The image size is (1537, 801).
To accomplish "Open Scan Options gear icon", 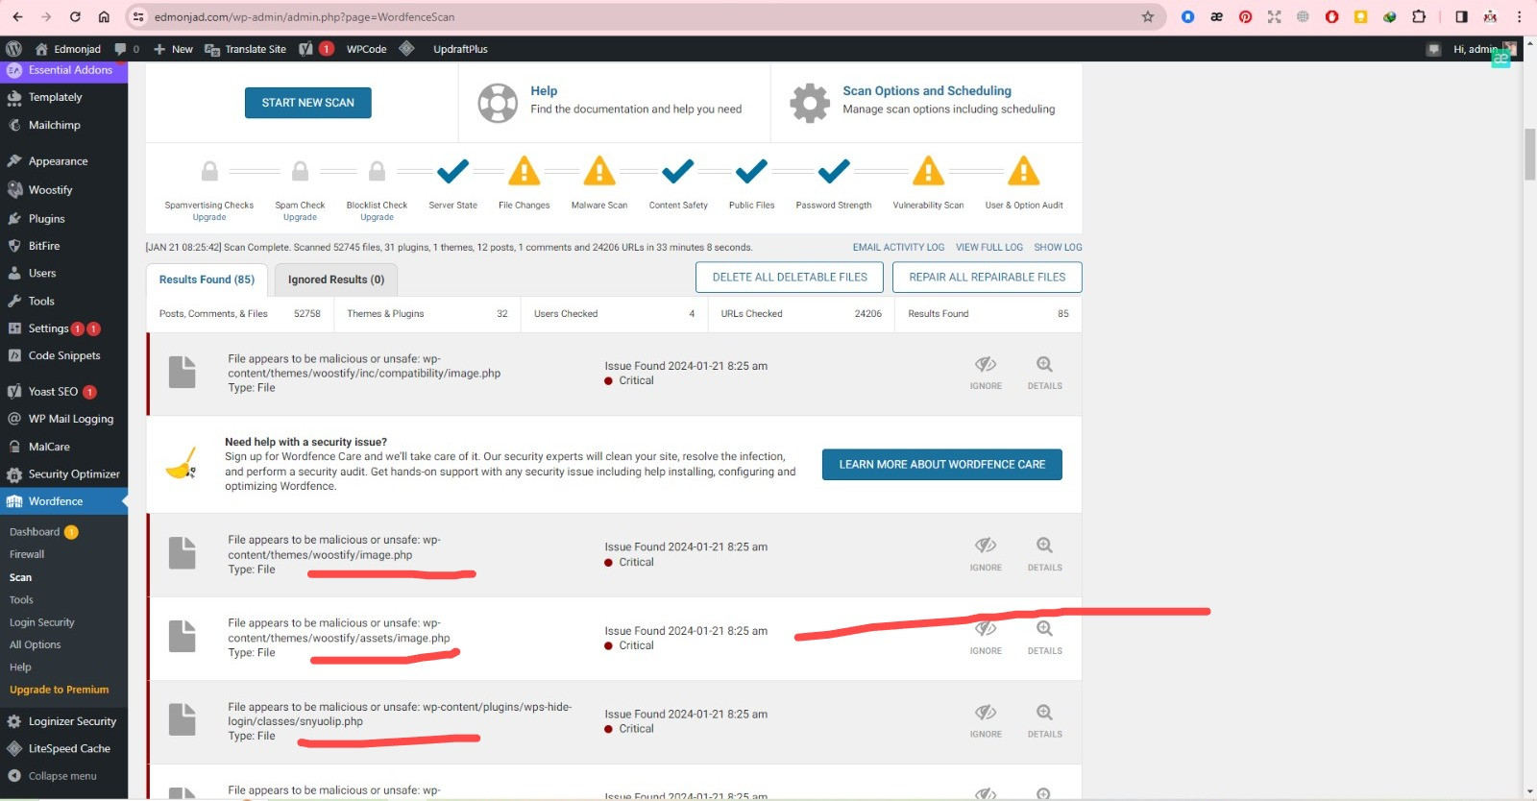I will click(809, 103).
